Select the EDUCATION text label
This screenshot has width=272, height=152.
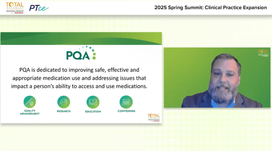93,112
